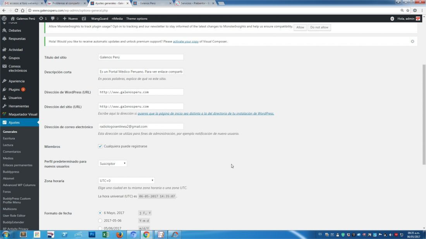426x239 pixels.
Task: Click Do not allow for MonsterInsights
Action: coord(319,27)
